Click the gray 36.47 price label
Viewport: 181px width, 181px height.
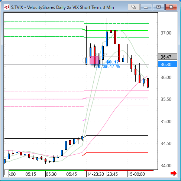coord(168,57)
